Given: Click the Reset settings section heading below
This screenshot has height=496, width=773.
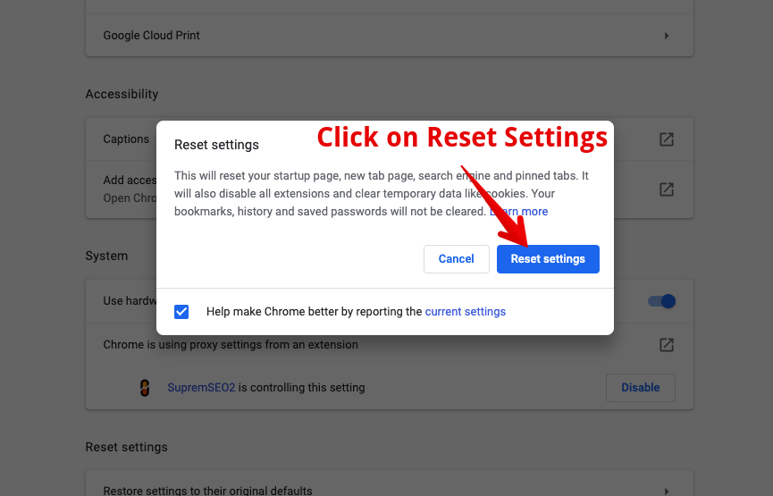Looking at the screenshot, I should [126, 447].
